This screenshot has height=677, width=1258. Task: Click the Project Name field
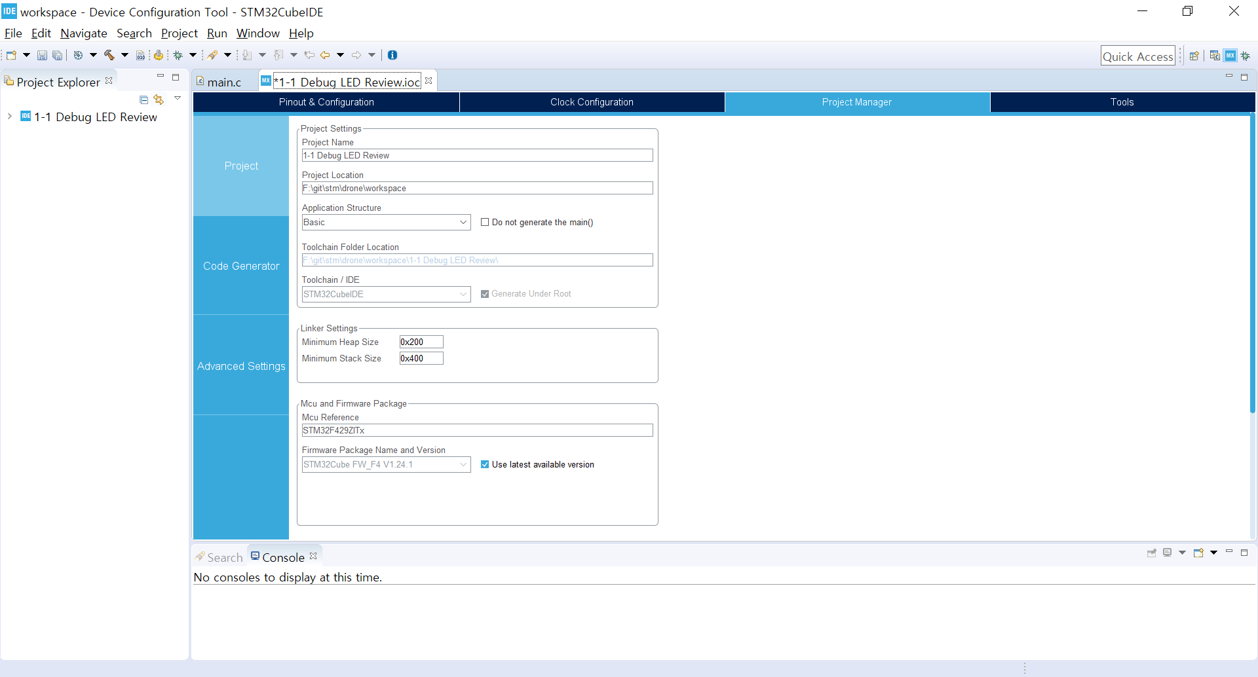477,155
